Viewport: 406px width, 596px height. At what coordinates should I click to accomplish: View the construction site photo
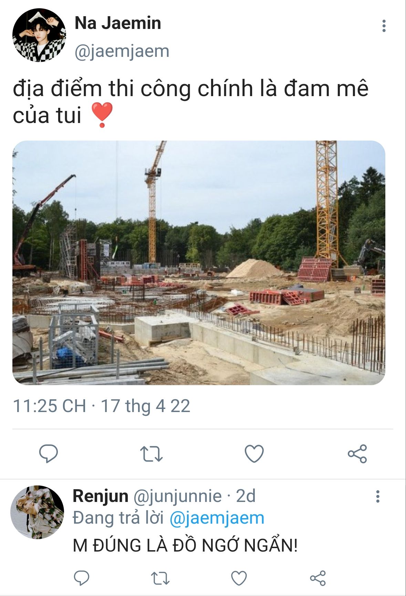click(199, 263)
